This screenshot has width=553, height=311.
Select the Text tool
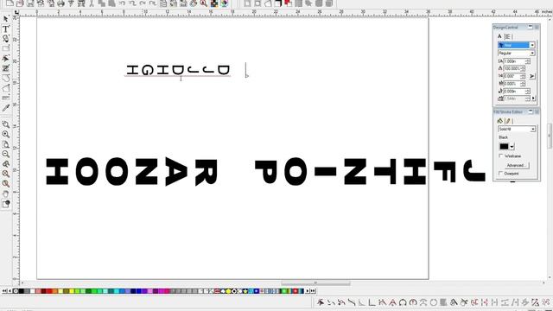tap(6, 29)
